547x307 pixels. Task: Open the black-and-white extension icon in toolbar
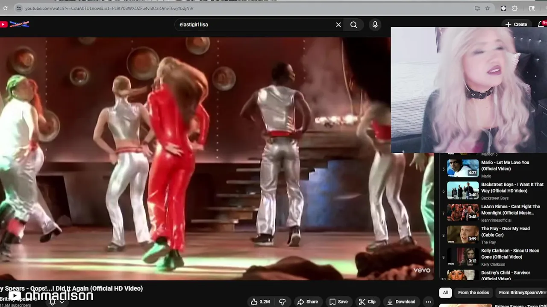click(x=503, y=8)
